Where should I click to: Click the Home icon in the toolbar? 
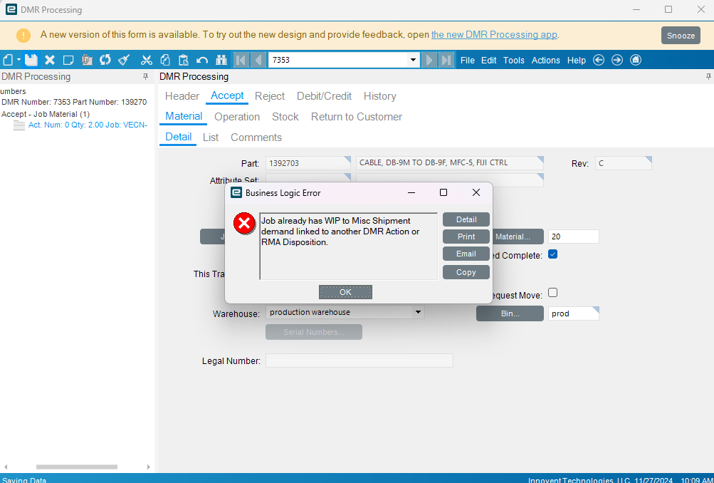point(636,60)
